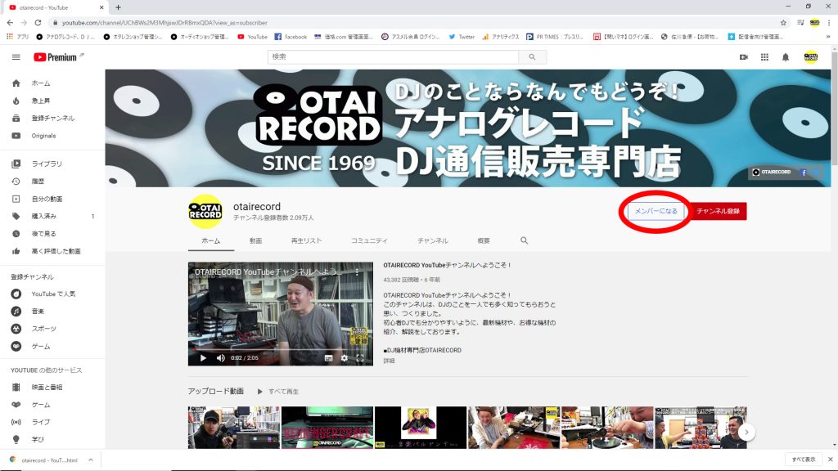Open the YouTube hamburger guide menu

16,57
